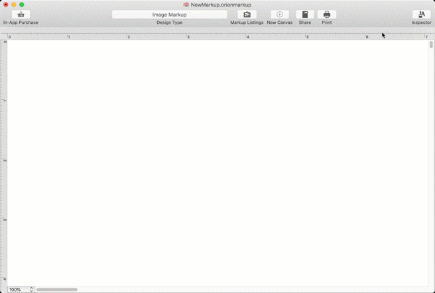This screenshot has width=435, height=293.
Task: Click the New Canvas label
Action: coord(280,22)
